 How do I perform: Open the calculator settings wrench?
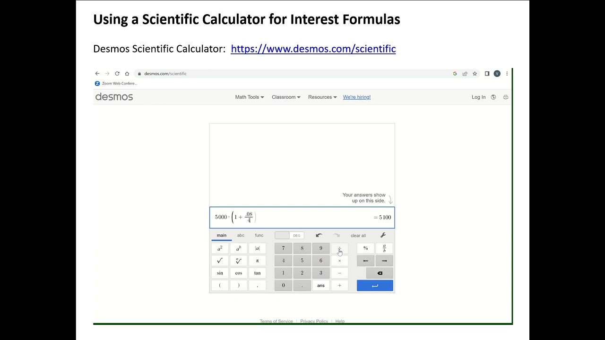(x=383, y=235)
